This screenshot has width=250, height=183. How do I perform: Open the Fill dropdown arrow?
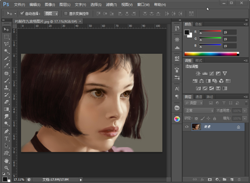tap(245, 119)
